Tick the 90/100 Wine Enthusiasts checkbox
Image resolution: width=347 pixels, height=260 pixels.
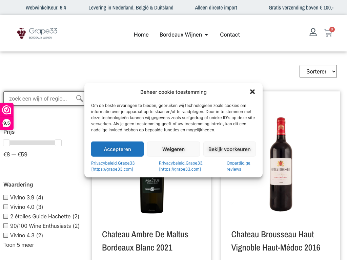tap(6, 226)
